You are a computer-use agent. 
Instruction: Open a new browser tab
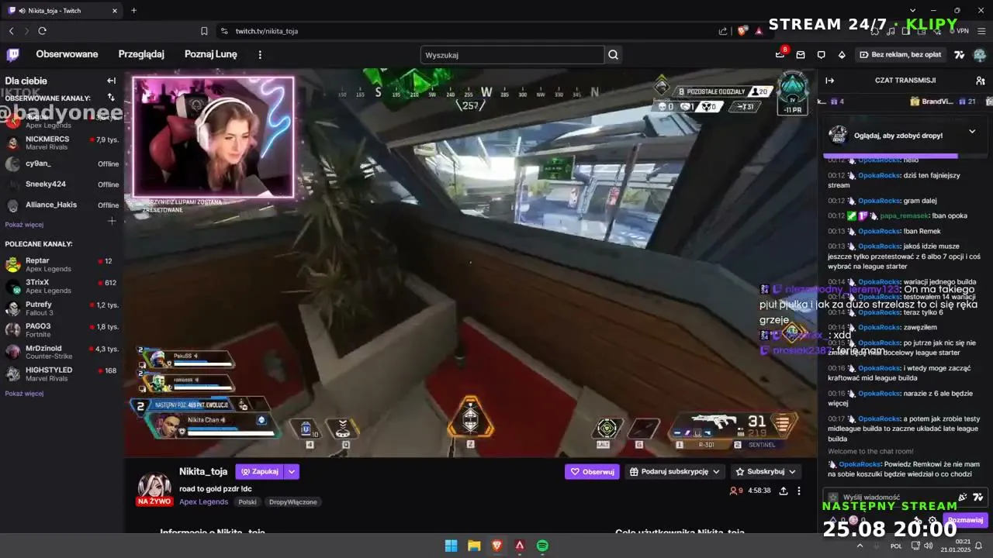(x=133, y=10)
